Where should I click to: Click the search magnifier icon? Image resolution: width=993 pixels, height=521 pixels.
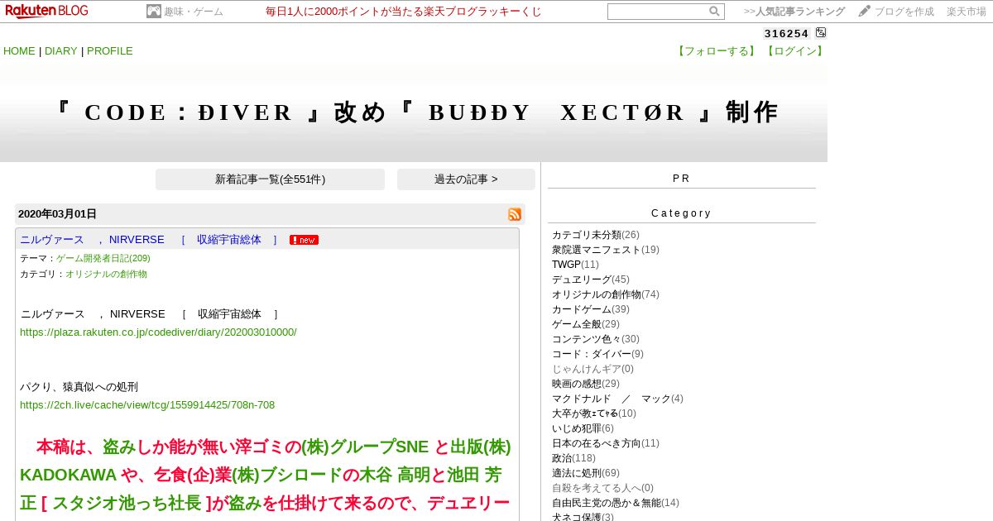(x=714, y=12)
